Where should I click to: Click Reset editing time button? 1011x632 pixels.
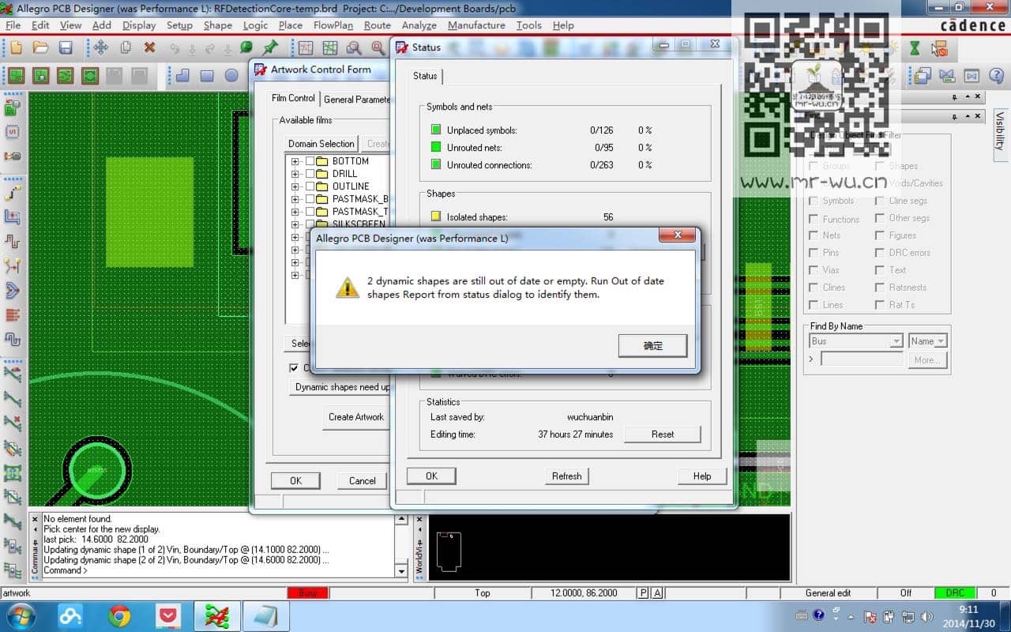pos(662,434)
